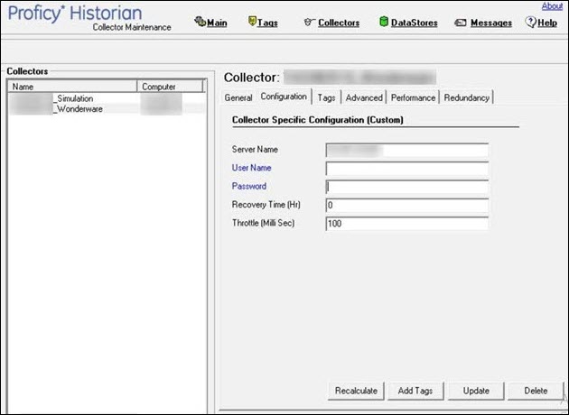Image resolution: width=569 pixels, height=415 pixels.
Task: Switch to the General tab
Action: click(238, 97)
